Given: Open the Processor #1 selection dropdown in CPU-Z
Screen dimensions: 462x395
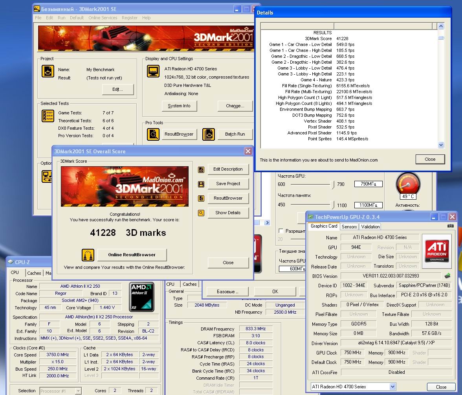Looking at the screenshot, I should point(78,391).
